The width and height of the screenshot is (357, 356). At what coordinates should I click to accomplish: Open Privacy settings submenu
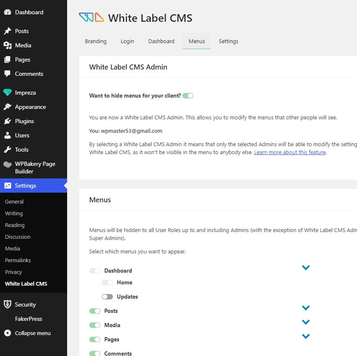pos(13,272)
